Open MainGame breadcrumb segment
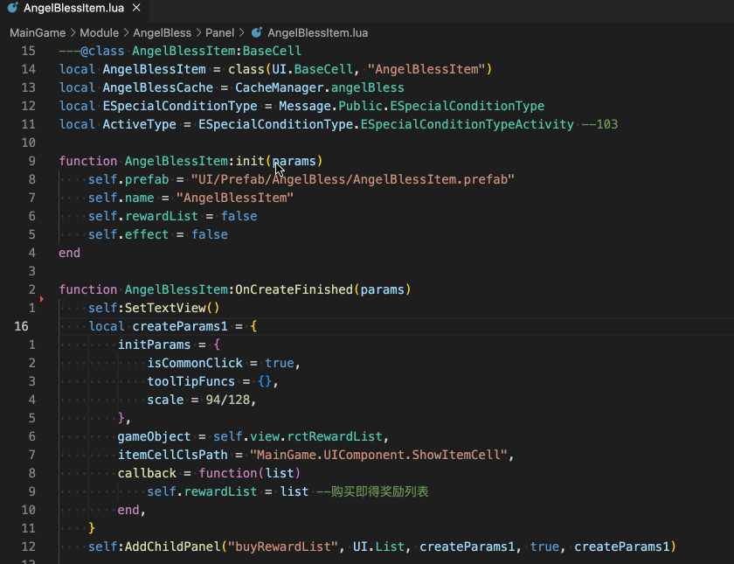734x564 pixels. tap(38, 33)
